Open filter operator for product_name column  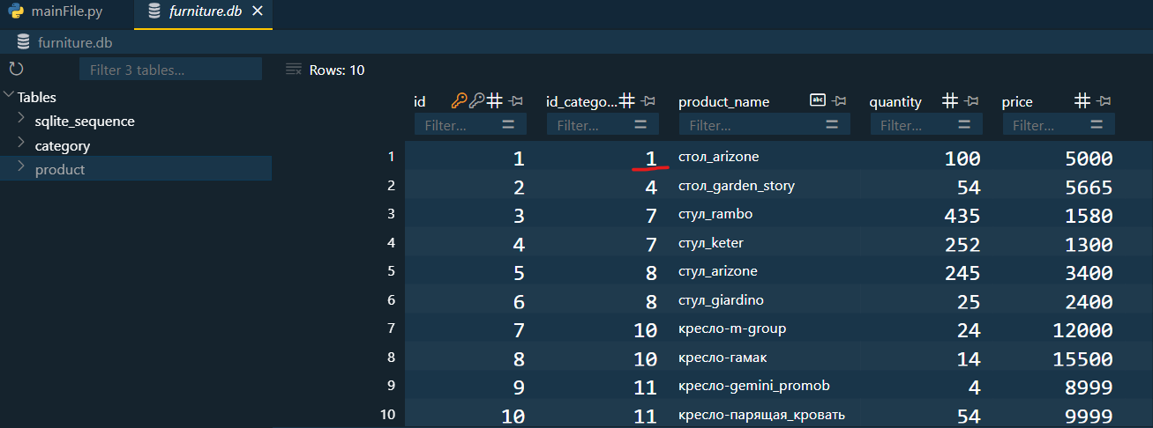tap(832, 125)
